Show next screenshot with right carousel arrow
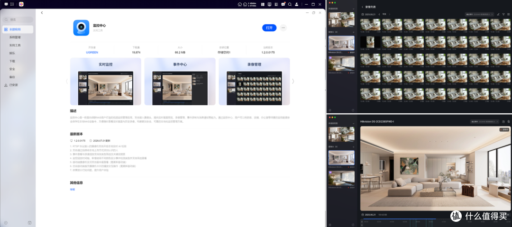512x227 pixels. [293, 82]
